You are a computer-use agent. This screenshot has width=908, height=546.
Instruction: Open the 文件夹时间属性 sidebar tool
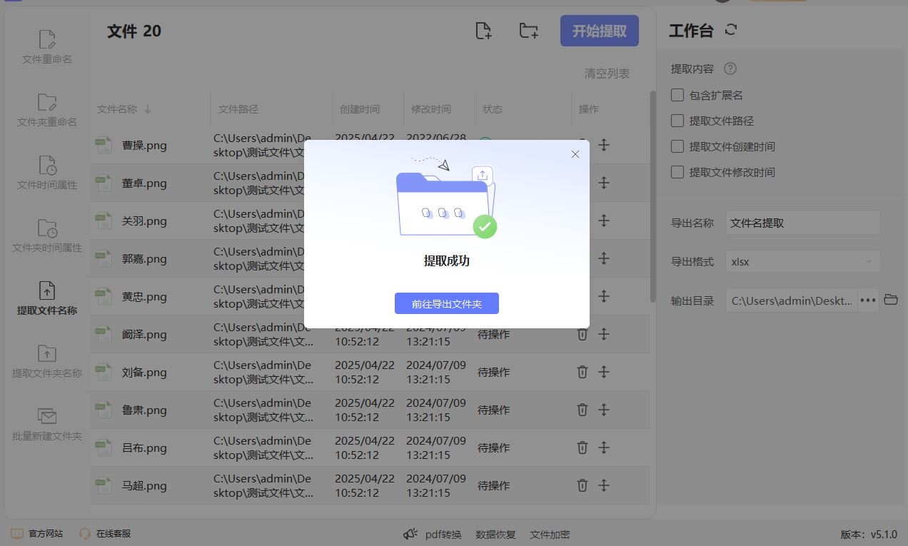click(x=47, y=236)
